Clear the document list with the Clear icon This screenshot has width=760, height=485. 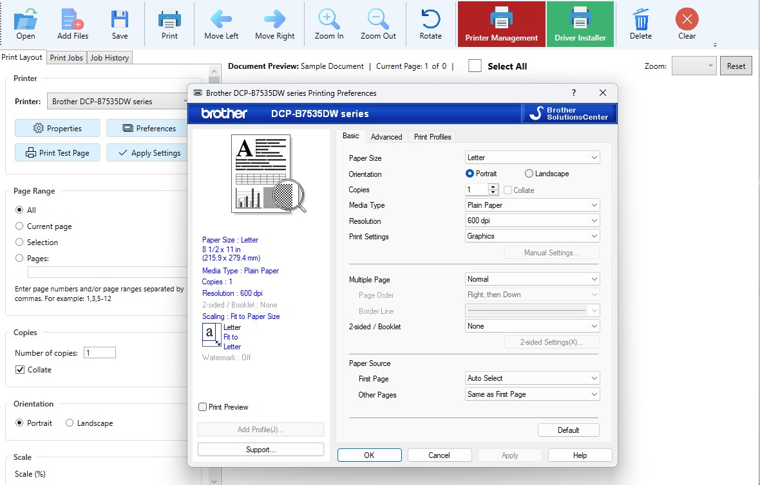tap(686, 24)
